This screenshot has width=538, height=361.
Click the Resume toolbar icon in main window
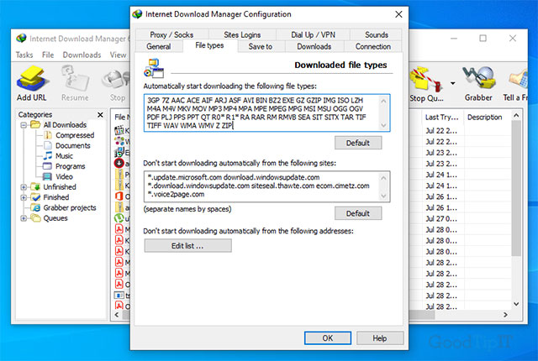(75, 83)
